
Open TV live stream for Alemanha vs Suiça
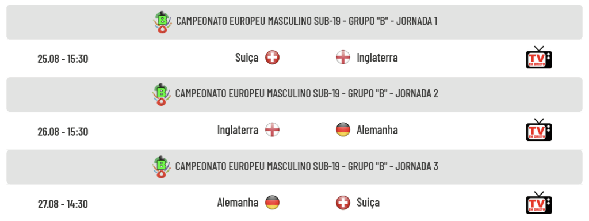(x=538, y=203)
